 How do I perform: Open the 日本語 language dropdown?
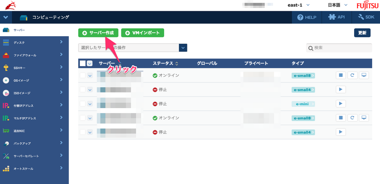click(338, 5)
